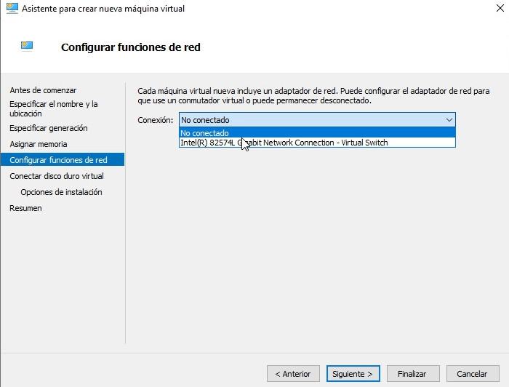Screen dimensions: 509x387
Task: Click the wizard icon in the title bar
Action: (11, 9)
